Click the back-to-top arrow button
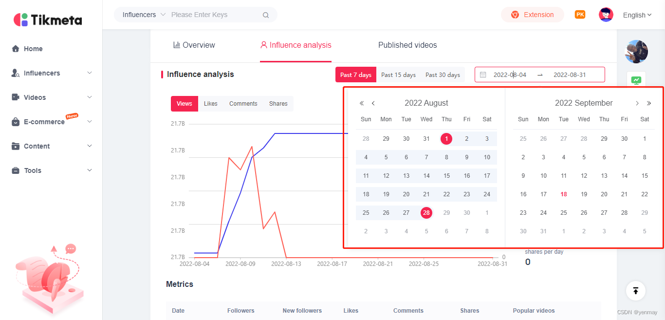Viewport: 665px width, 320px height. pyautogui.click(x=636, y=291)
